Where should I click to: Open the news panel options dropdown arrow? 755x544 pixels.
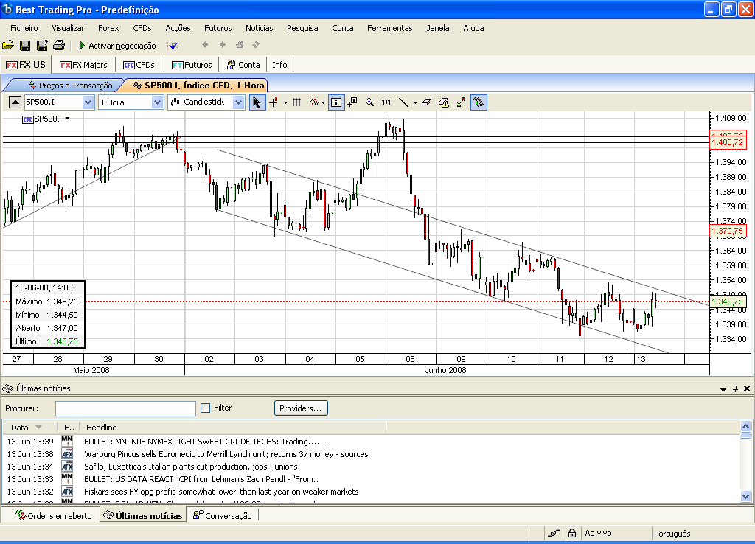723,389
